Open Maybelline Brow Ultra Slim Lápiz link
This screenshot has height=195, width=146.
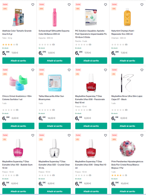click(x=127, y=98)
